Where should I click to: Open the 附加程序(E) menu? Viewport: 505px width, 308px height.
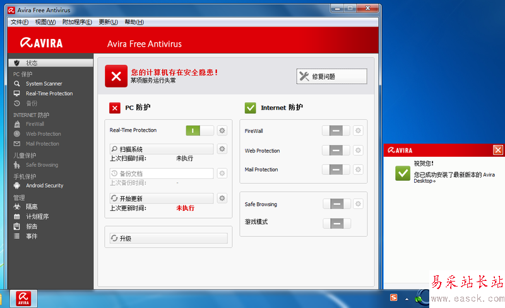[77, 22]
